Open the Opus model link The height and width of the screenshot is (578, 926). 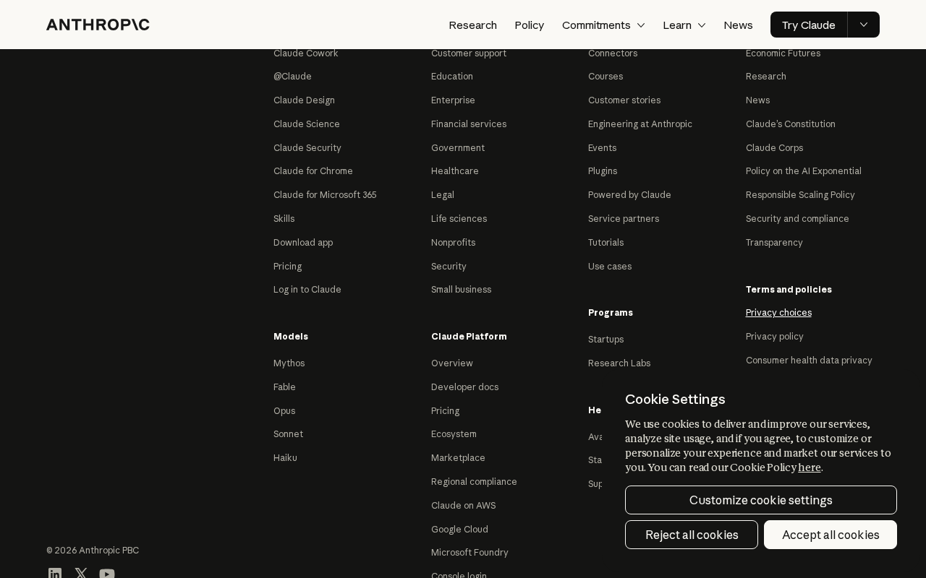pos(284,410)
